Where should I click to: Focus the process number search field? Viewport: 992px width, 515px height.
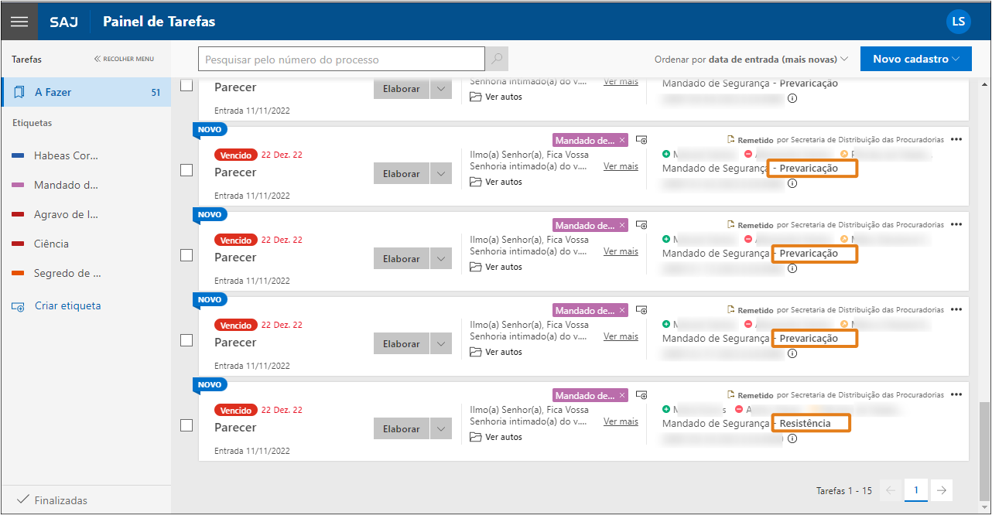[340, 60]
